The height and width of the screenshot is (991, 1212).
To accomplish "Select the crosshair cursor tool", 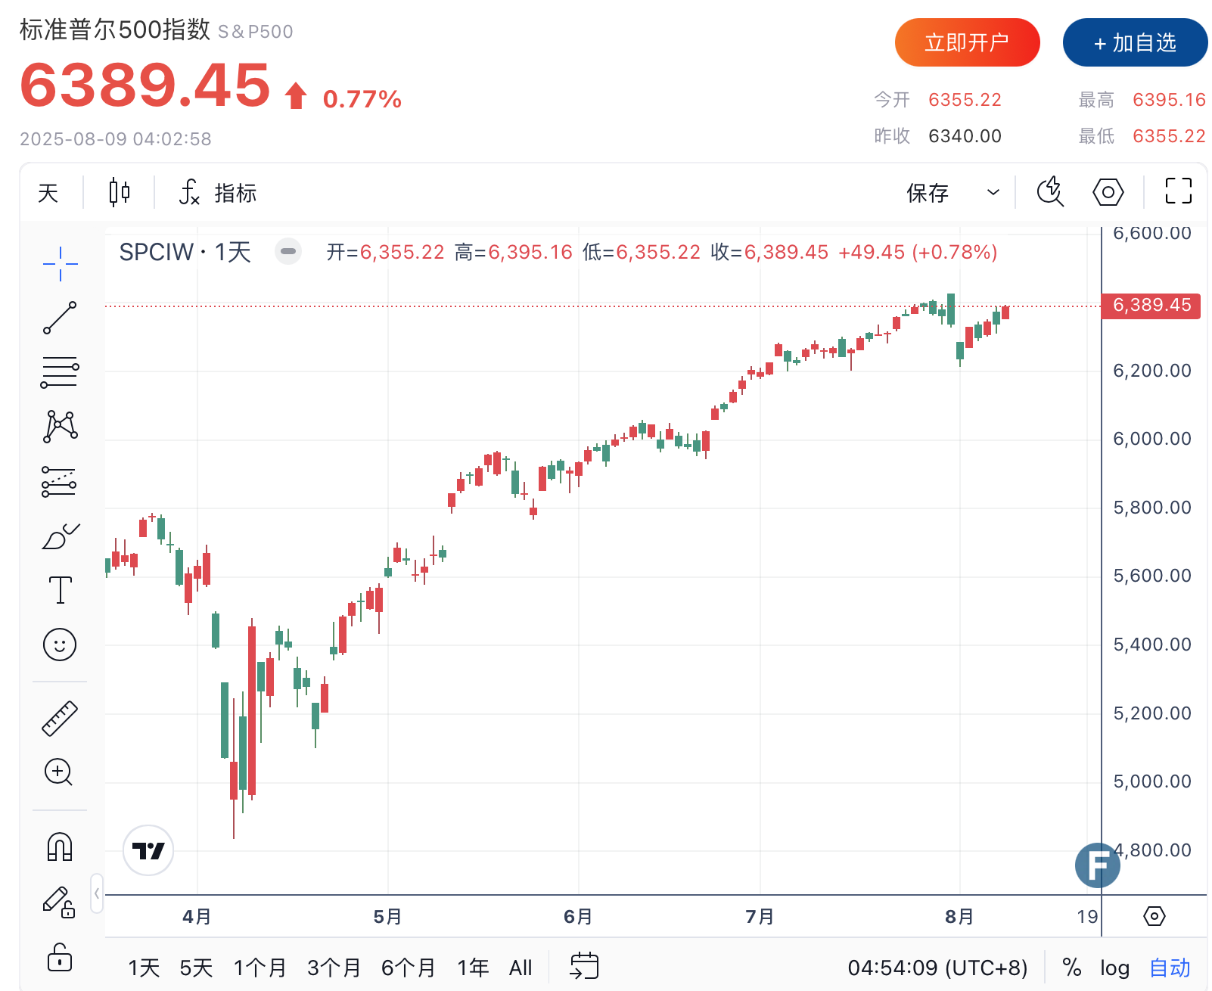I will tap(60, 264).
